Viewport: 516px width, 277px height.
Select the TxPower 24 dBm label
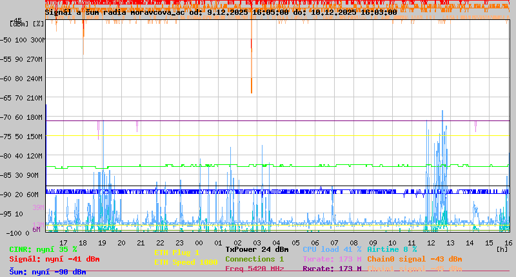pos(257,249)
